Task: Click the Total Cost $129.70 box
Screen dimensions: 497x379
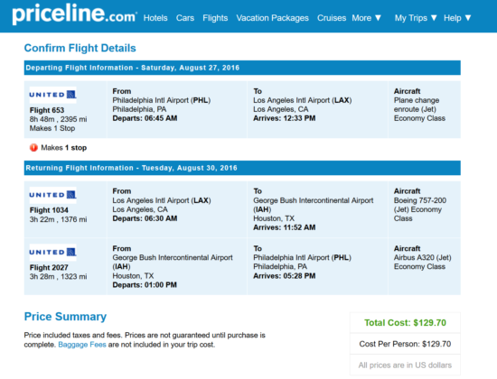Action: pyautogui.click(x=405, y=323)
